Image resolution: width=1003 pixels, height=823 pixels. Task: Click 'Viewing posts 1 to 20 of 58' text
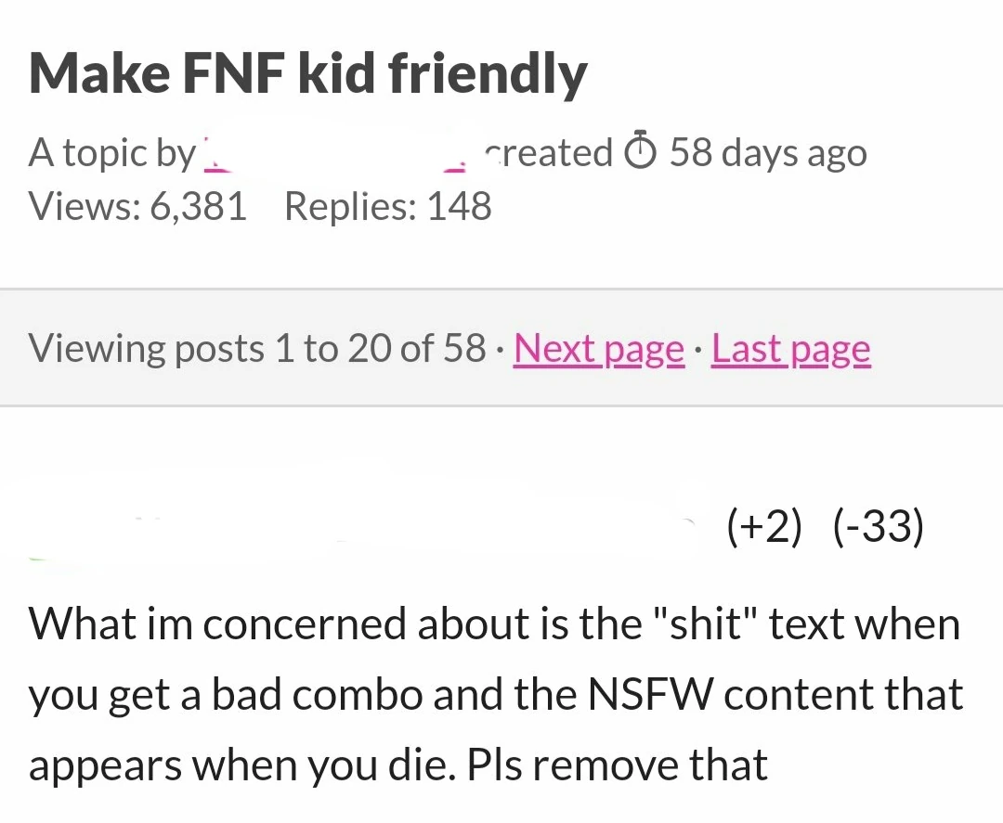coord(257,349)
